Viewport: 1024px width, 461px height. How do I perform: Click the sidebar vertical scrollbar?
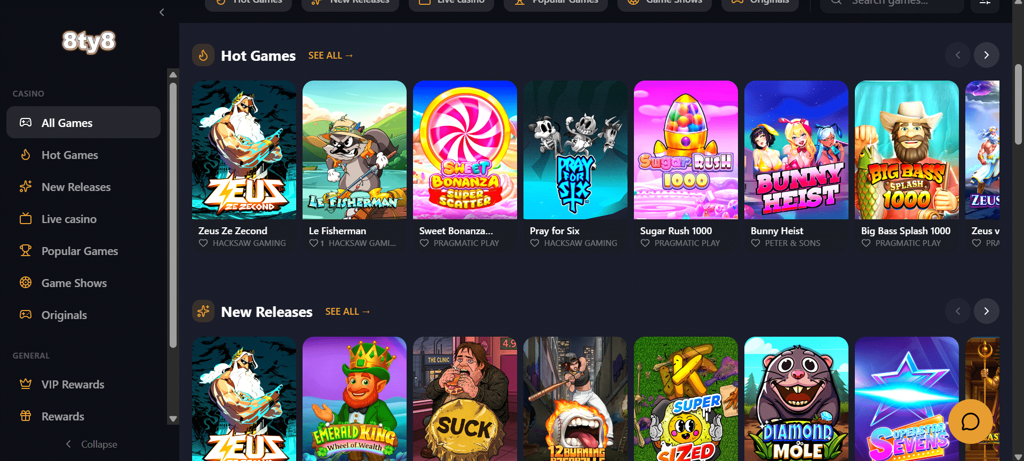(173, 214)
